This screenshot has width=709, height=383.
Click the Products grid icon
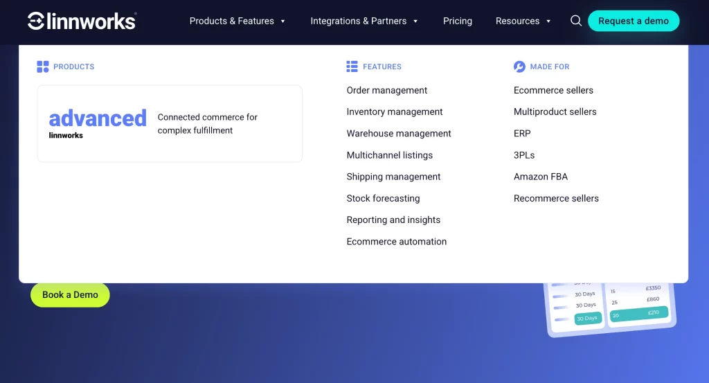(x=42, y=66)
